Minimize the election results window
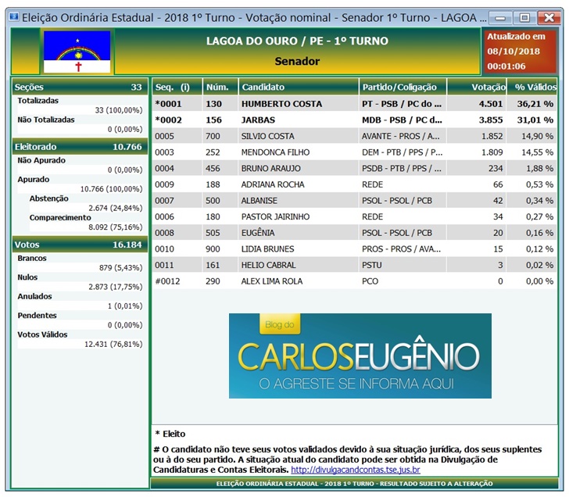This screenshot has width=569, height=497. click(500, 18)
